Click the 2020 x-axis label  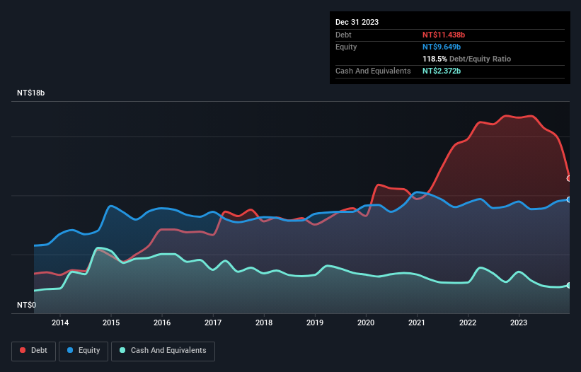[x=366, y=323]
